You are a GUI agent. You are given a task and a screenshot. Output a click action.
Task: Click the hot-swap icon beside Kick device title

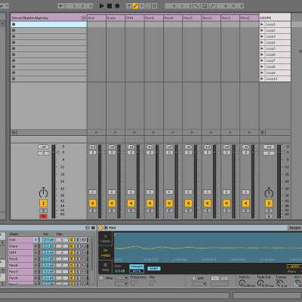(x=106, y=228)
